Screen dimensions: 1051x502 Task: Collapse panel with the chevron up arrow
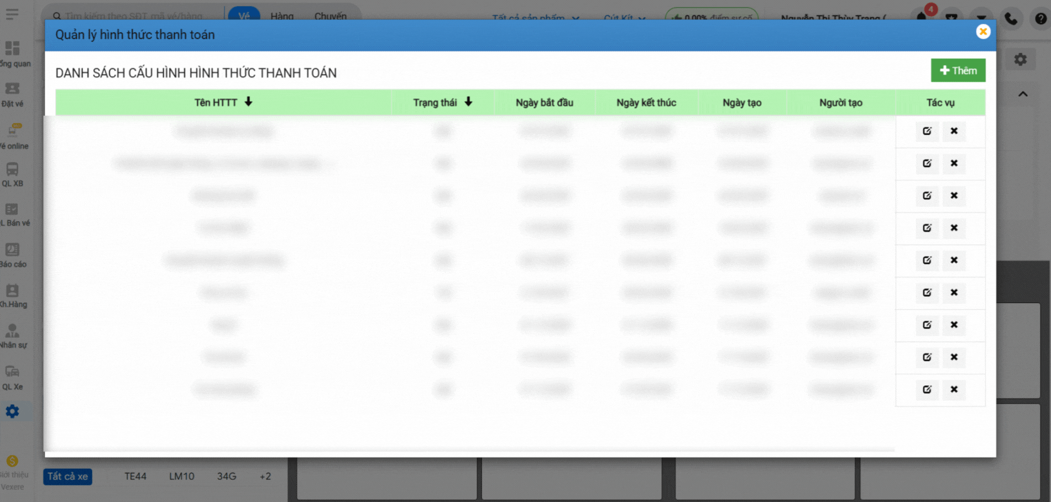coord(1023,95)
